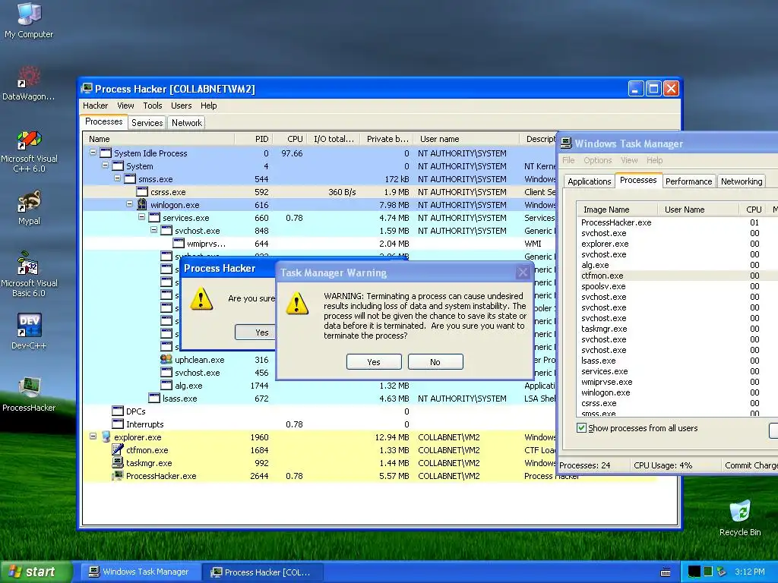This screenshot has width=778, height=583.
Task: Click the csrss.exe window icon
Action: (142, 192)
